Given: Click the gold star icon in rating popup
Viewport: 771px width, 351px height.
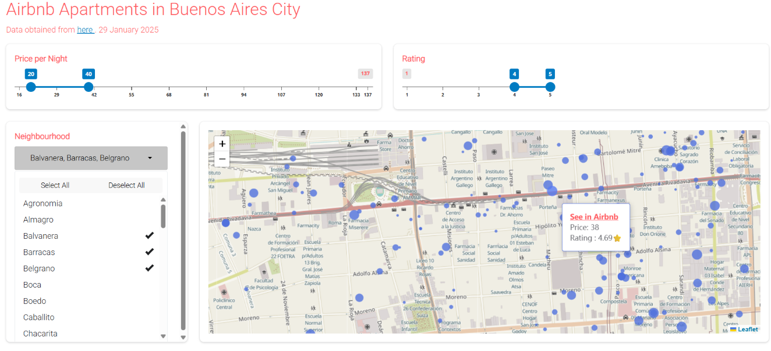Looking at the screenshot, I should pos(617,238).
